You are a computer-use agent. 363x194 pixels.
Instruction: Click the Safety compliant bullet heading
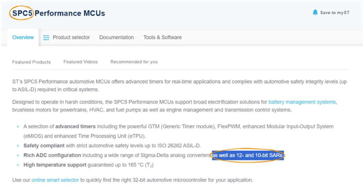click(44, 146)
